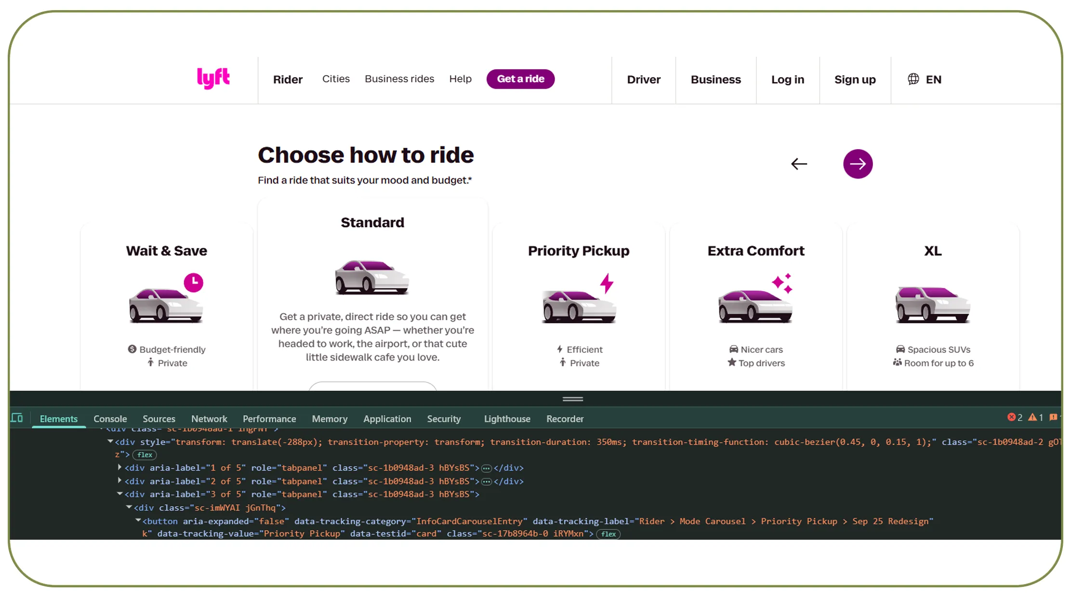
Task: Click the Get a ride button
Action: click(x=520, y=79)
